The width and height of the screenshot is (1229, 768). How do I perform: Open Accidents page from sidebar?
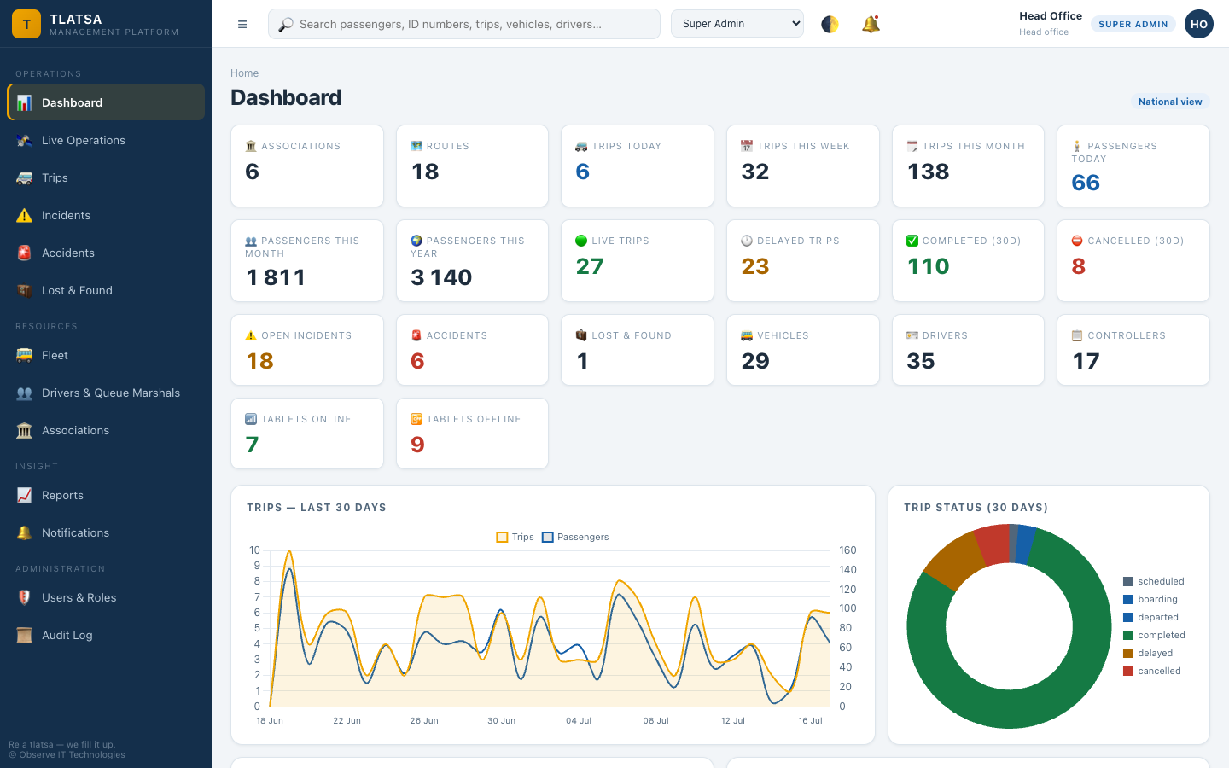pos(106,253)
